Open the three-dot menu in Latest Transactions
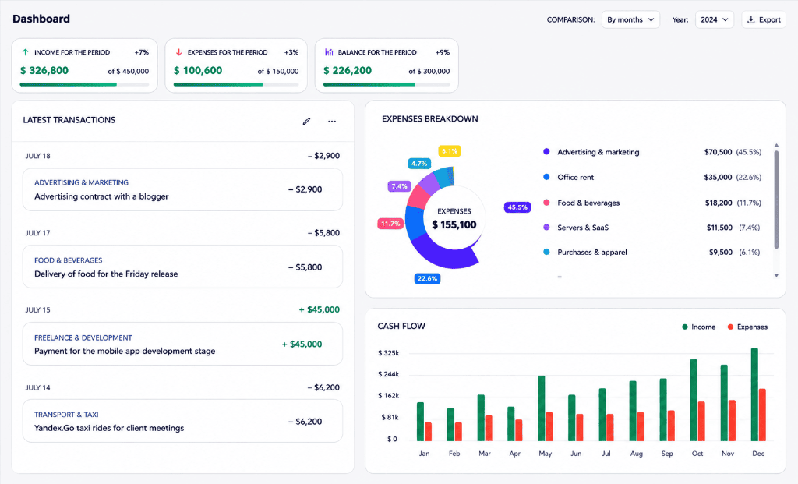Screen dimensions: 798x484 click(332, 121)
